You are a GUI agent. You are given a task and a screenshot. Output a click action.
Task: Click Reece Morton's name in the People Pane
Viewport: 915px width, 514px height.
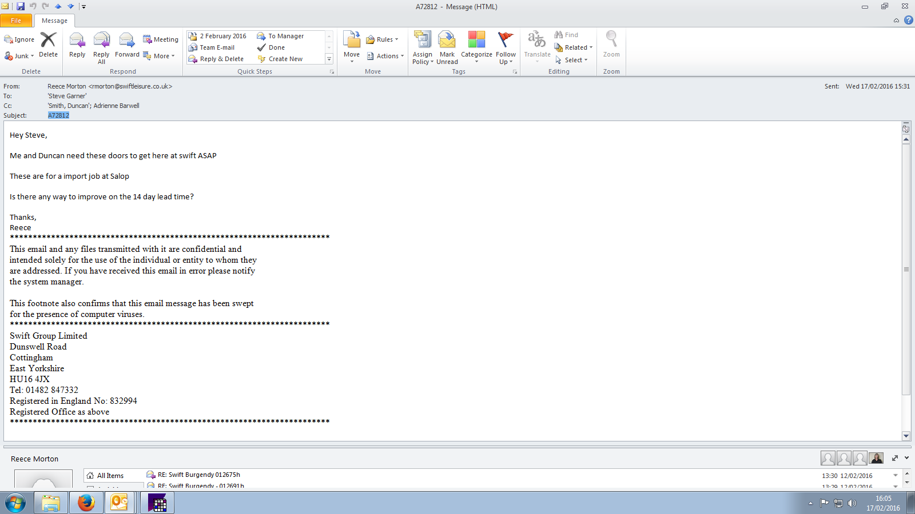pos(34,459)
